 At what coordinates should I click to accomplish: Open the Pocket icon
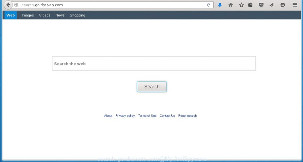[261, 5]
